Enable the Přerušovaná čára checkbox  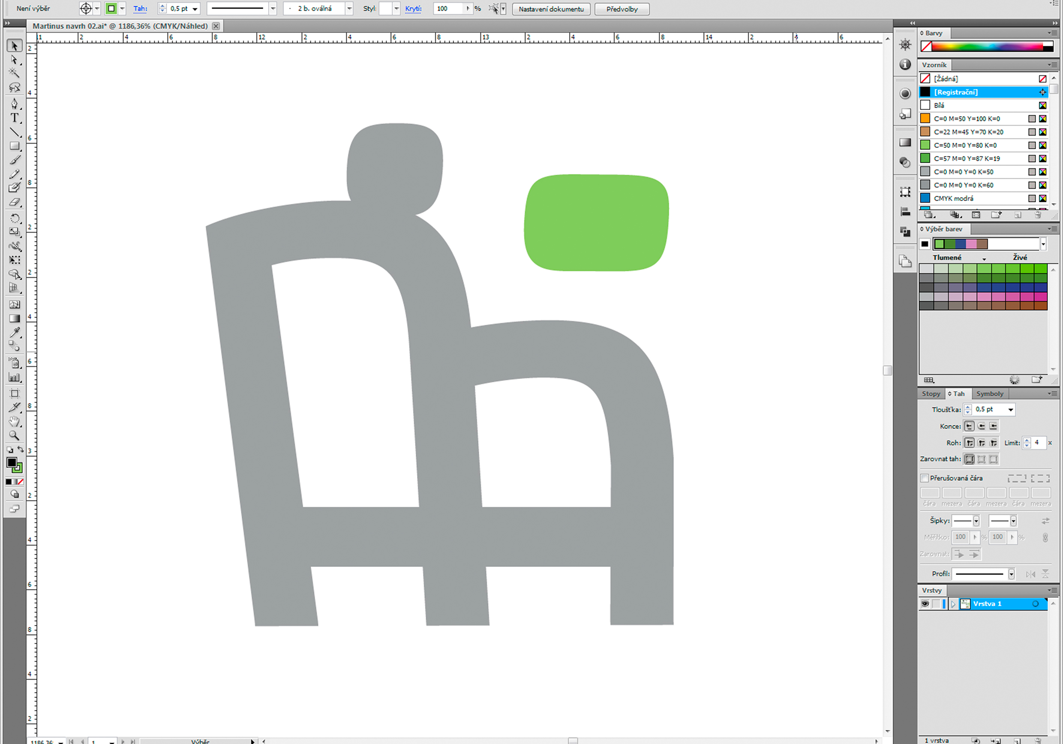[925, 478]
